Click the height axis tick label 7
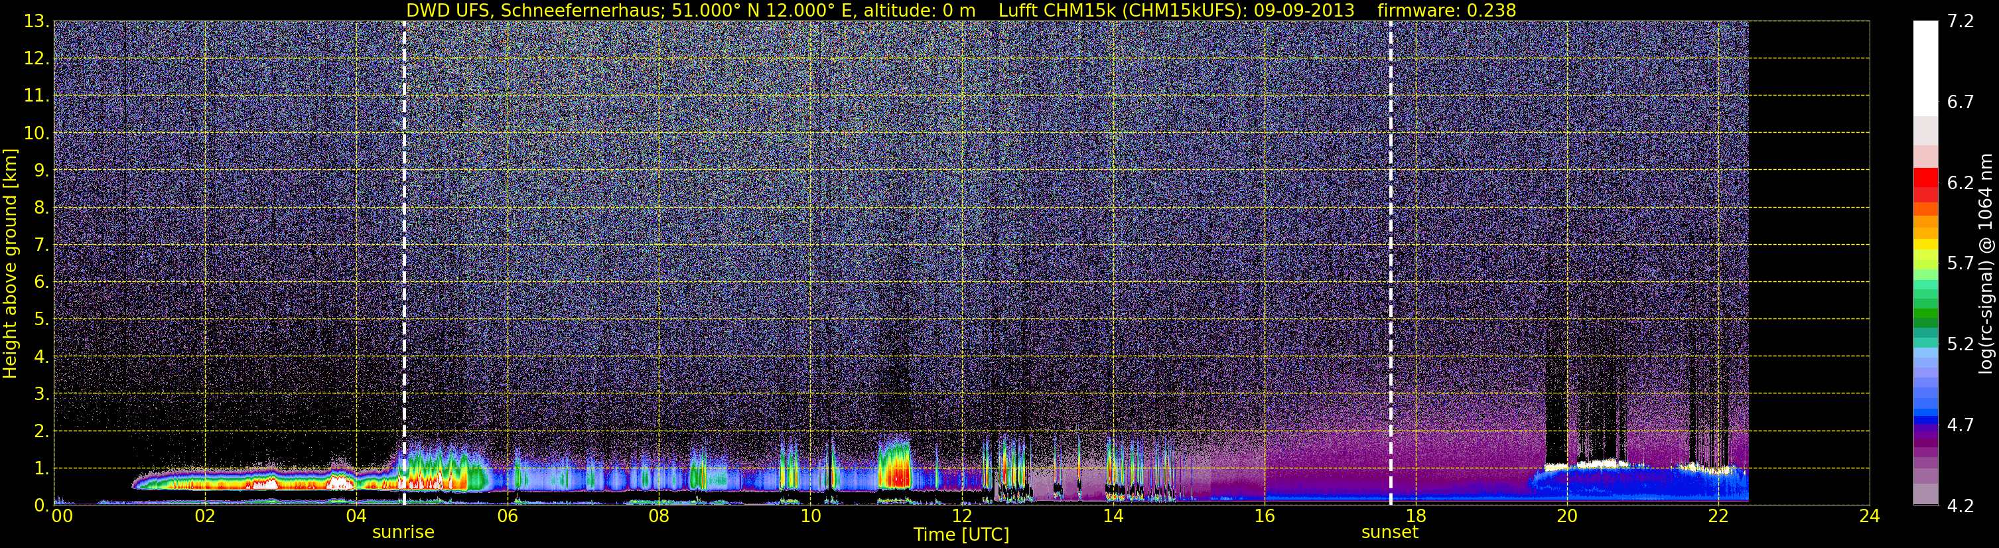The height and width of the screenshot is (548, 1999). 41,245
